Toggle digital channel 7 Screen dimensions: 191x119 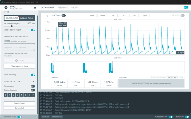(x=33, y=95)
